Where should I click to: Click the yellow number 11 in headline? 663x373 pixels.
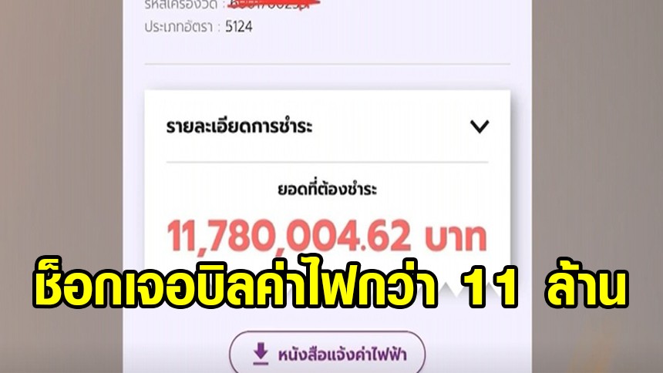(x=490, y=288)
